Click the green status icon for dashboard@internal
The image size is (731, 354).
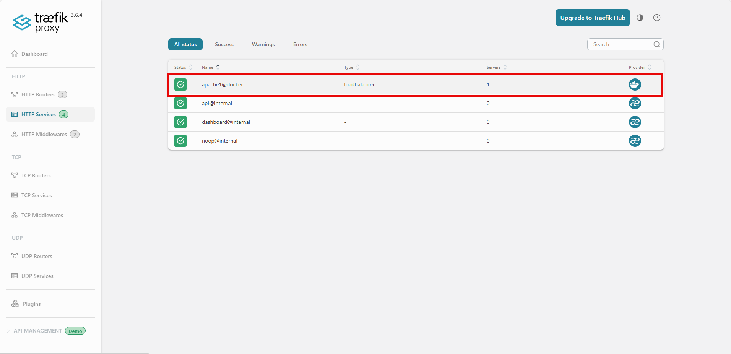(180, 122)
